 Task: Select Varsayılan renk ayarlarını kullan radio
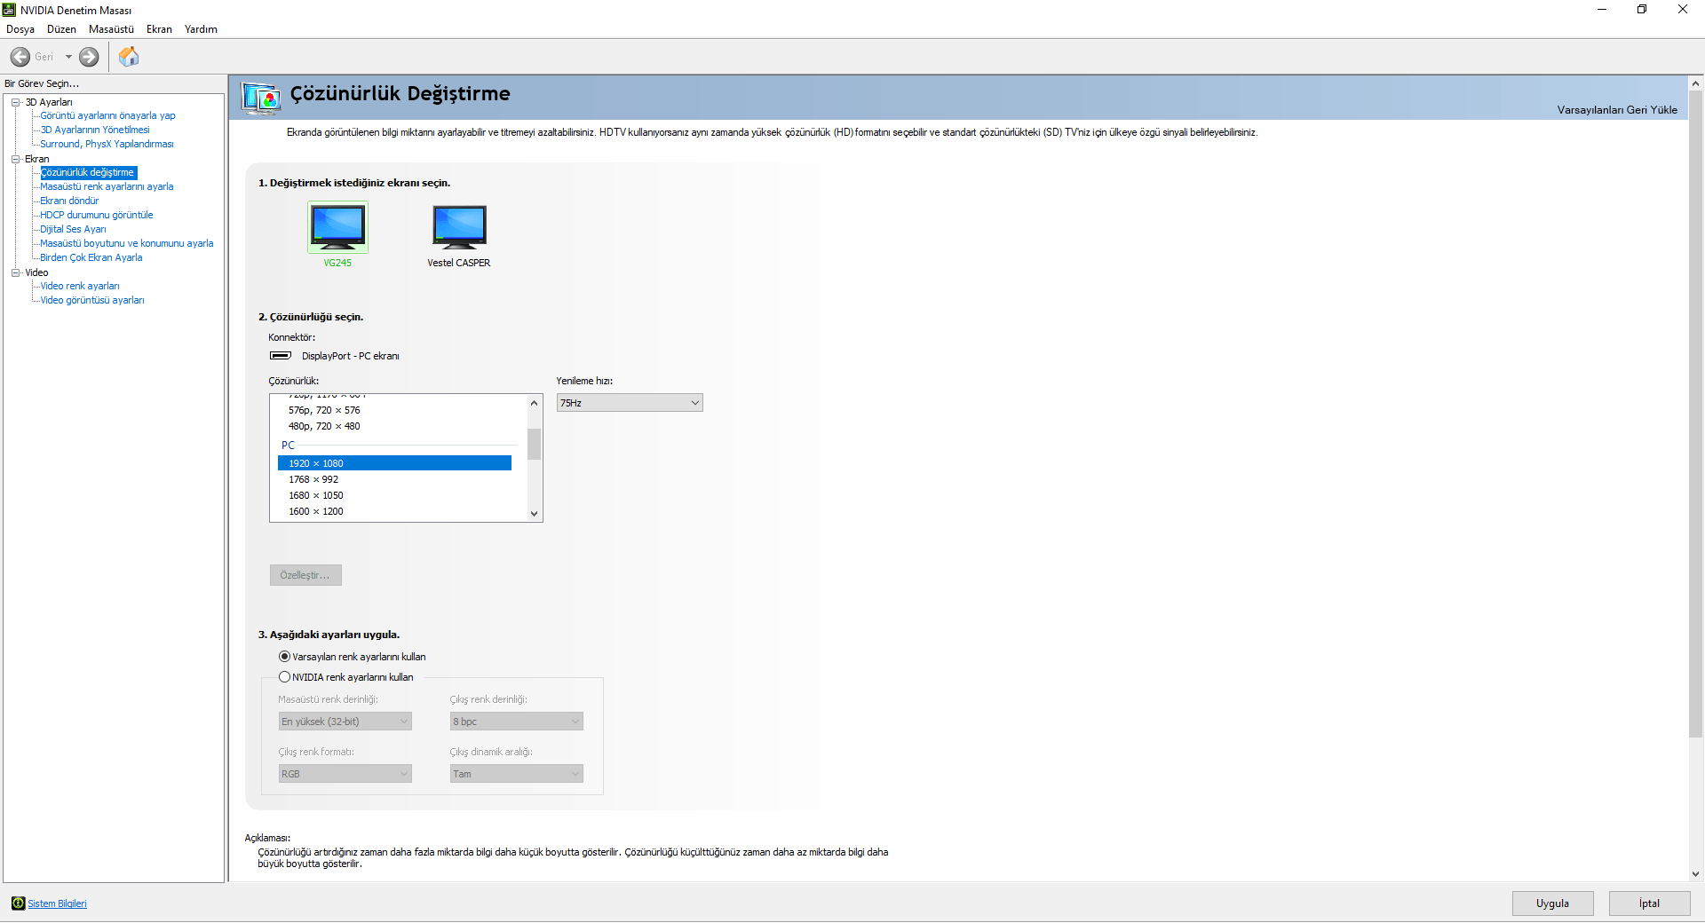coord(285,657)
